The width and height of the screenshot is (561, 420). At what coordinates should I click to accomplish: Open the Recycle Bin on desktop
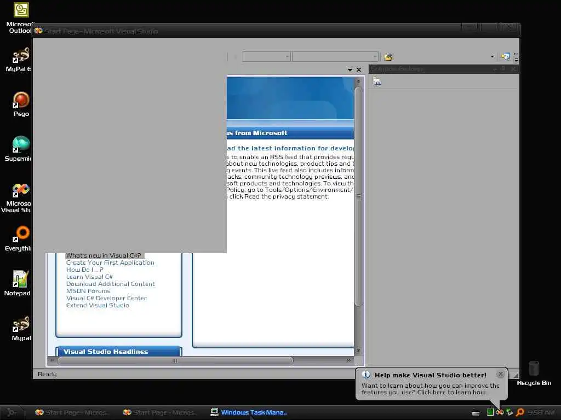click(534, 373)
